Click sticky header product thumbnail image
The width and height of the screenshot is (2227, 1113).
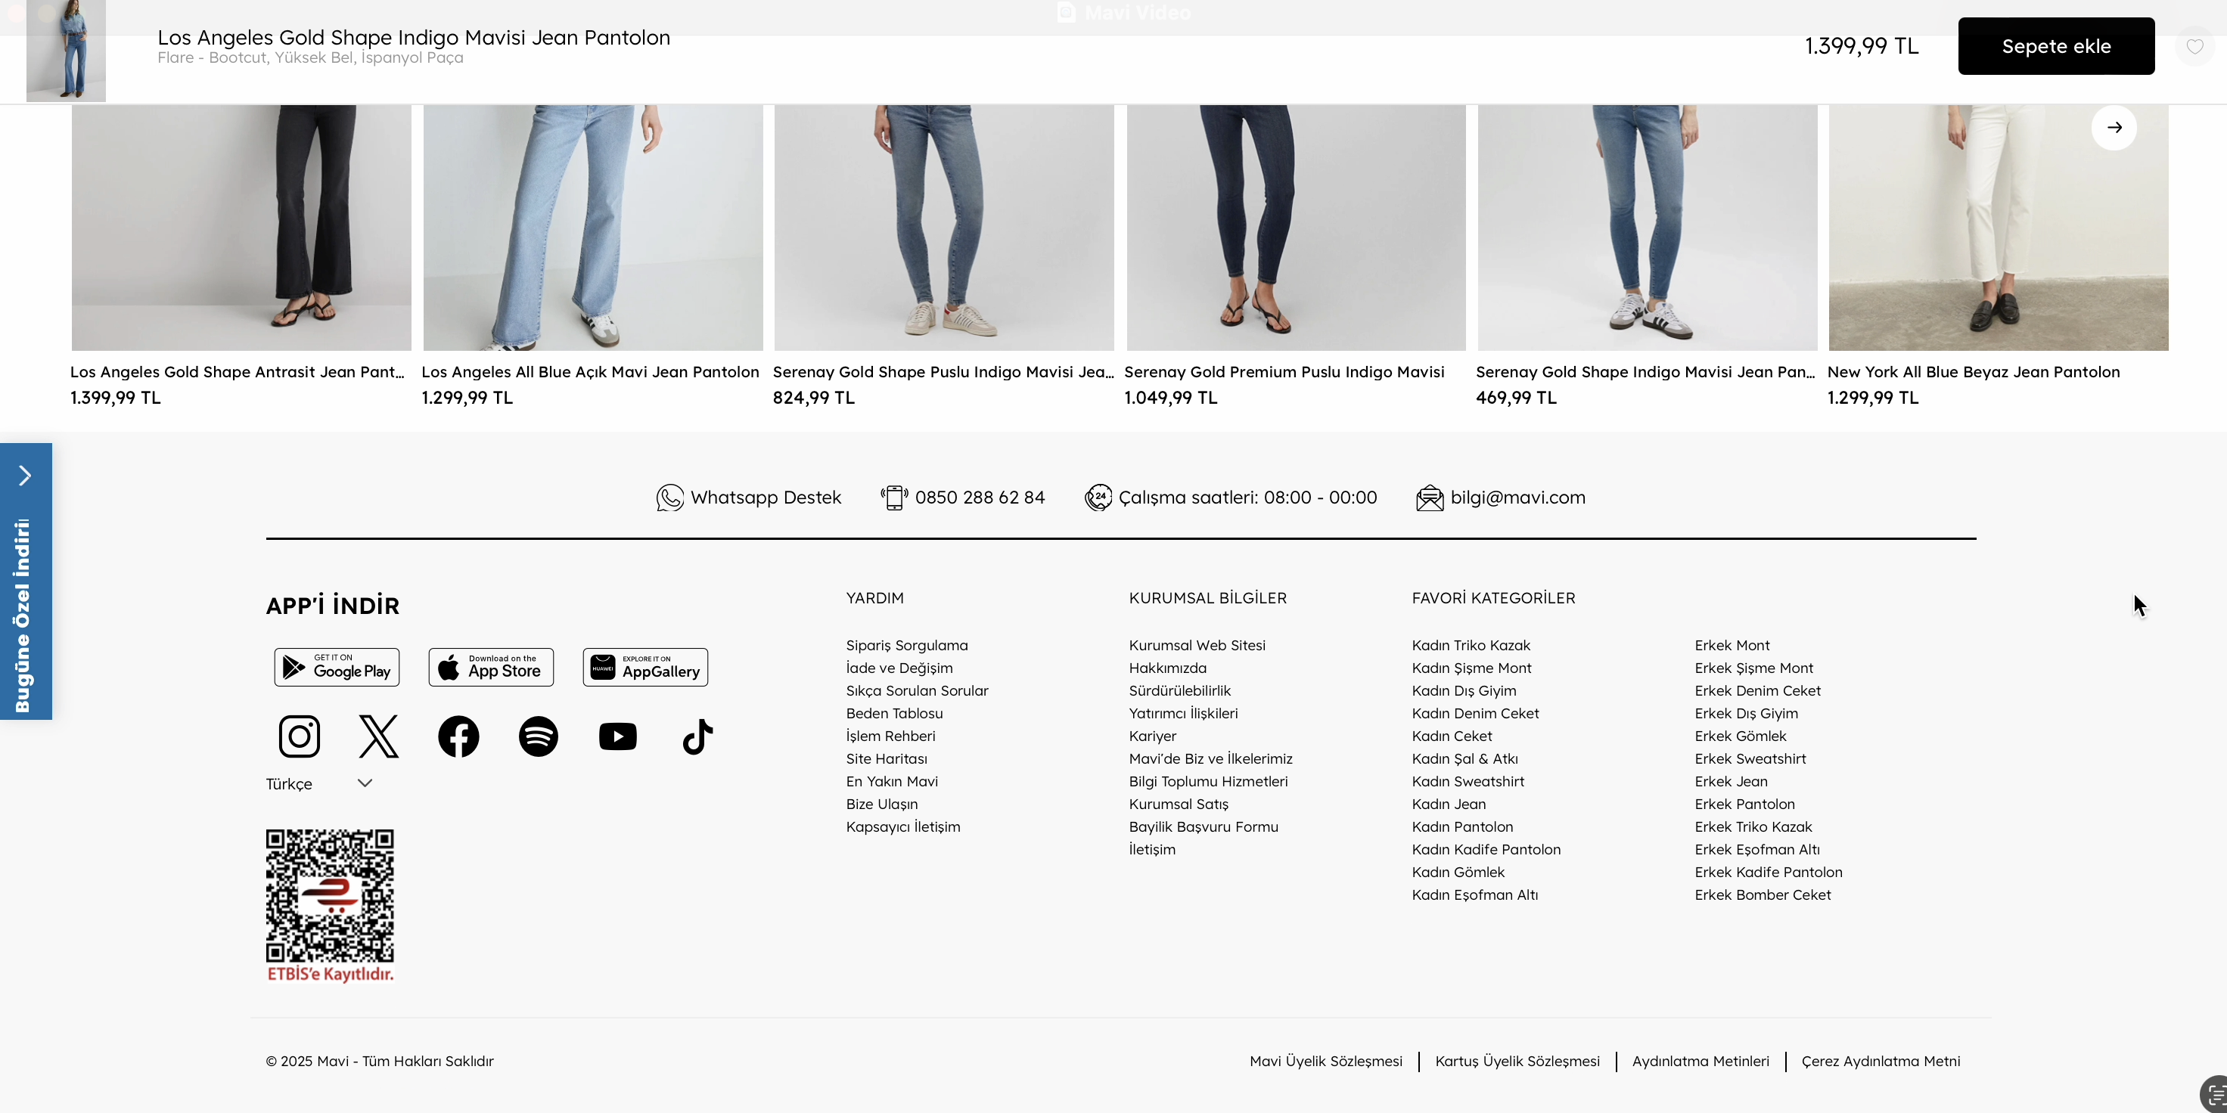point(66,51)
